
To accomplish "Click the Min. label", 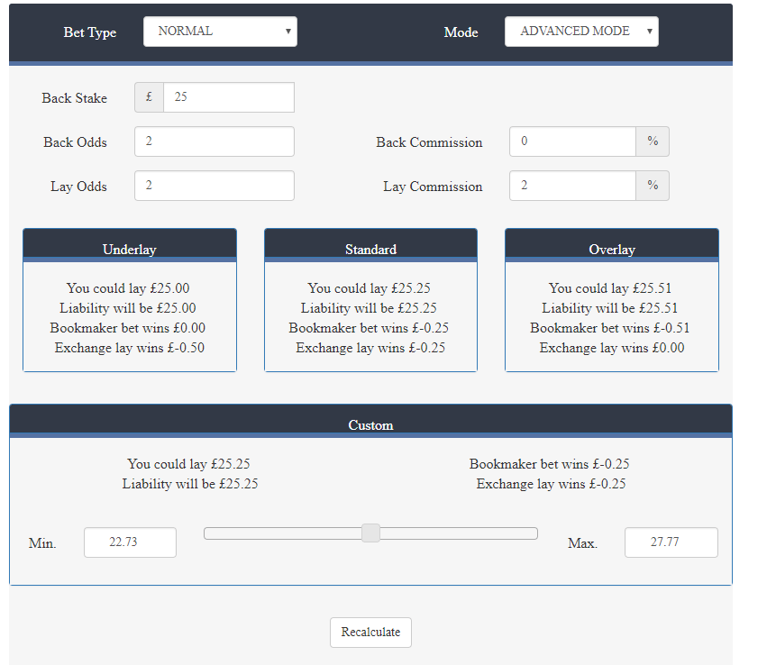I will (42, 543).
